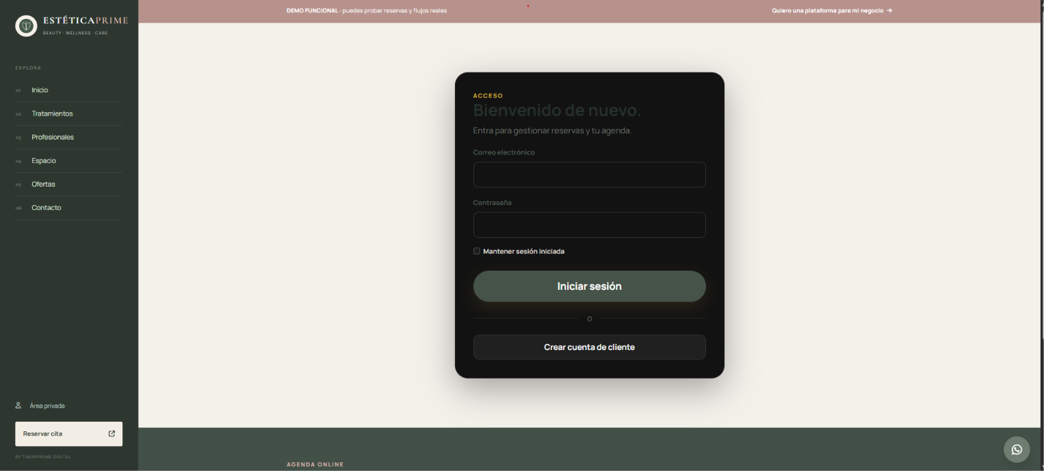
Task: Select Espacio in the sidebar
Action: click(x=44, y=161)
